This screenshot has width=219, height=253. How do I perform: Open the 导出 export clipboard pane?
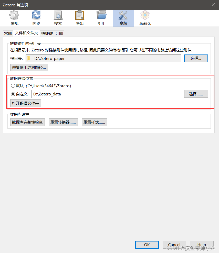click(x=80, y=18)
